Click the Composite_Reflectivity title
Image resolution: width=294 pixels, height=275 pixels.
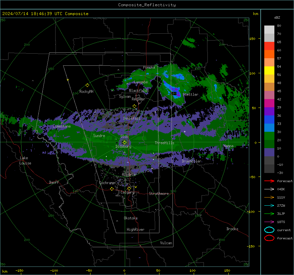pos(147,5)
